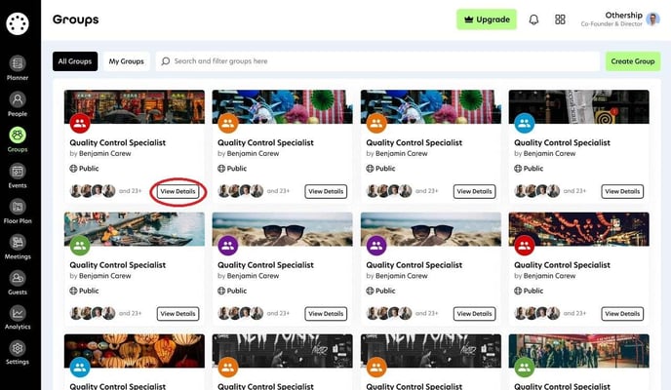Click card title under the spiral-sign cover

(562, 142)
